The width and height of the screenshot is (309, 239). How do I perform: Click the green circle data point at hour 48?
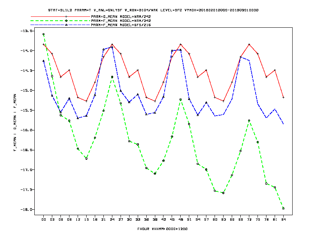pos(181,99)
